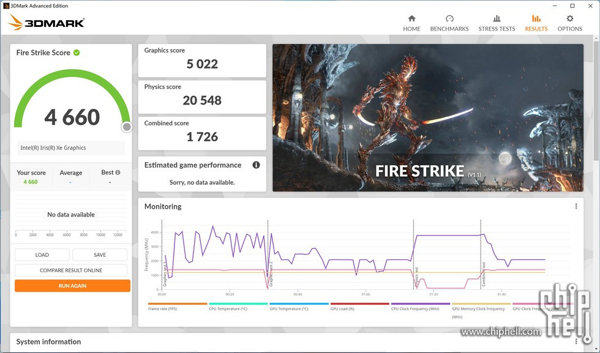Click the vertical scrollbar thumb
Screen dimensions: 600x353
596,100
